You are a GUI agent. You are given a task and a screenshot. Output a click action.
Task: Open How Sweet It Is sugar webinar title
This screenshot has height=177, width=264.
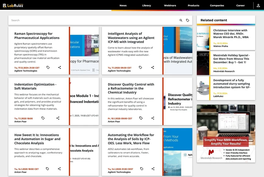[37, 139]
